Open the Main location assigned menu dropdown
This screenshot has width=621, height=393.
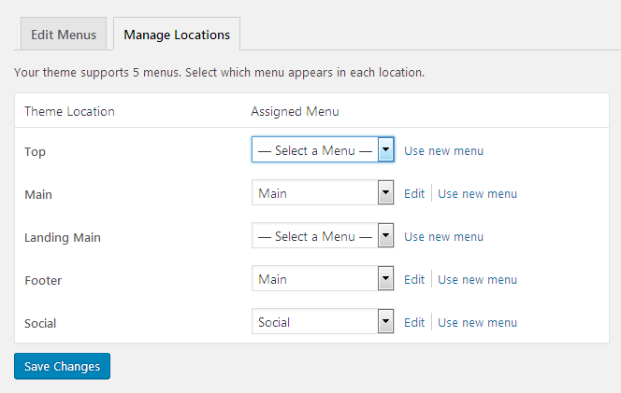tap(323, 192)
